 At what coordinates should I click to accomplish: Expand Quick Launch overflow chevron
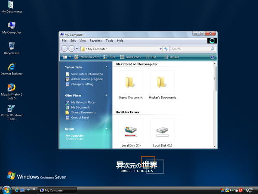point(34,189)
